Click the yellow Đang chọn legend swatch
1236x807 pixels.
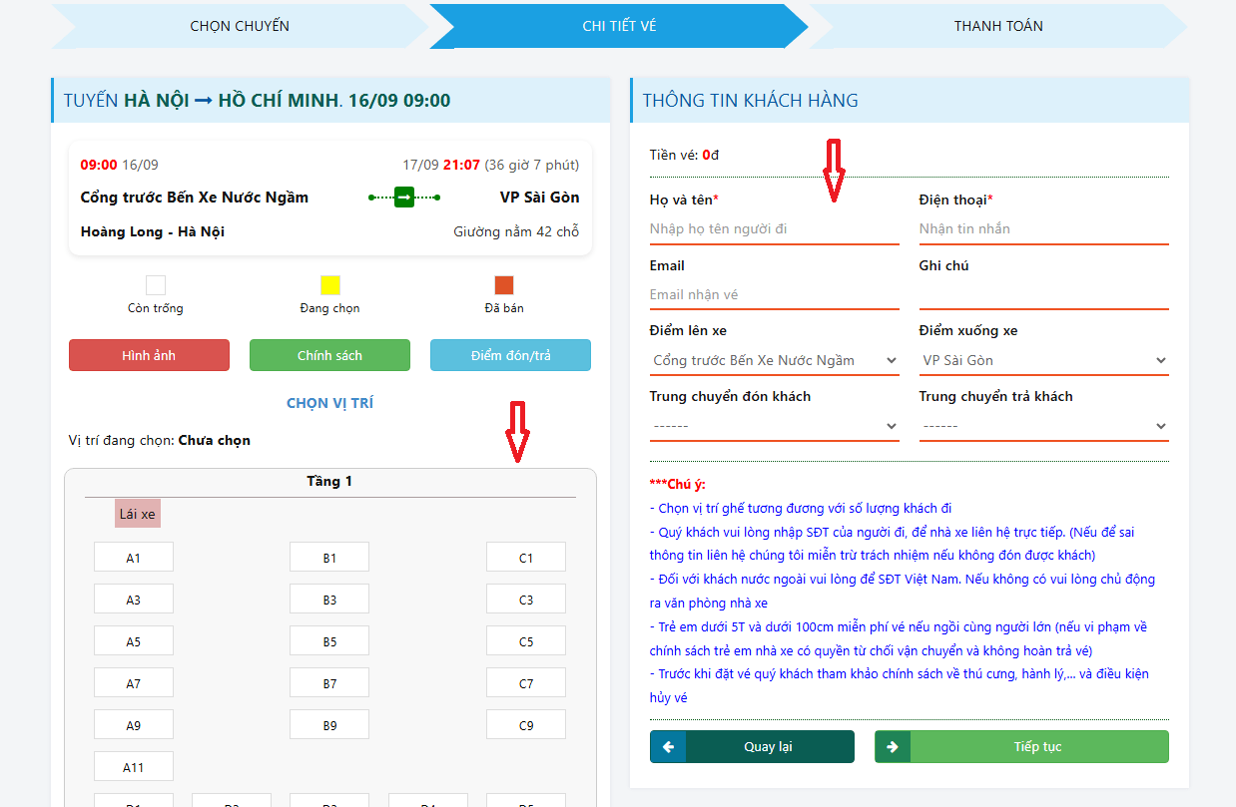330,285
